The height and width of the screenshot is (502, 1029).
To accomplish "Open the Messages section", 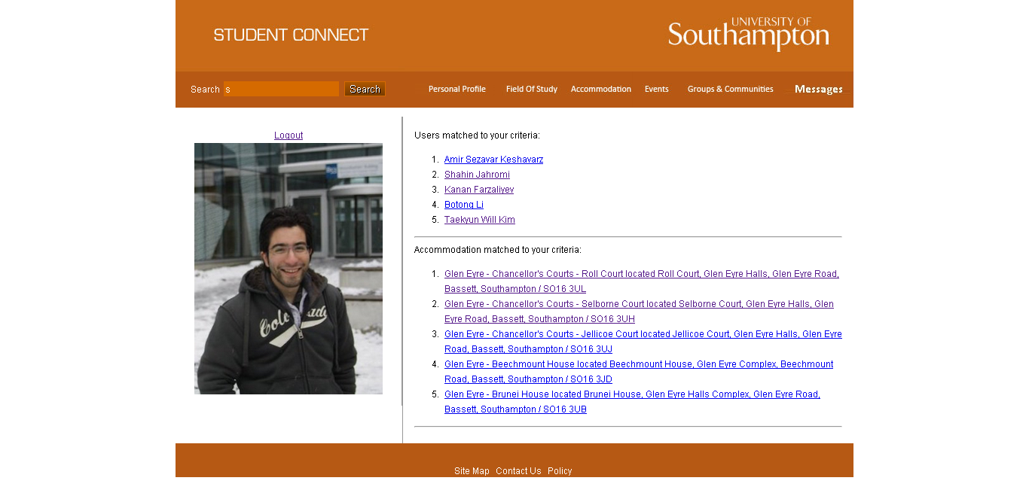I will (818, 89).
